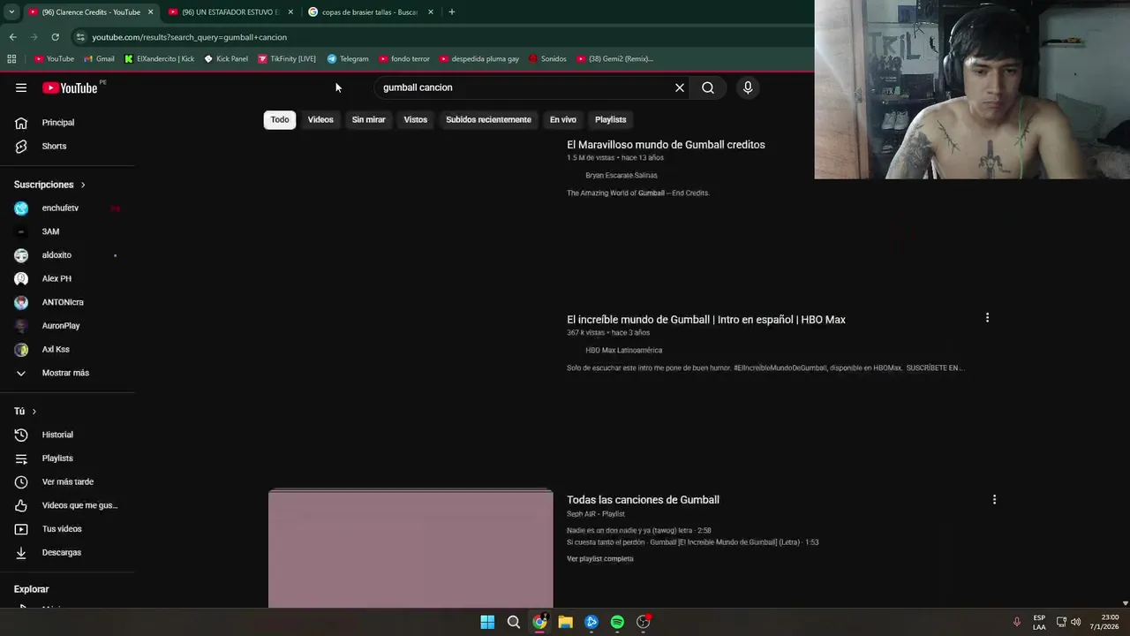Open File Explorer from taskbar

(x=565, y=622)
